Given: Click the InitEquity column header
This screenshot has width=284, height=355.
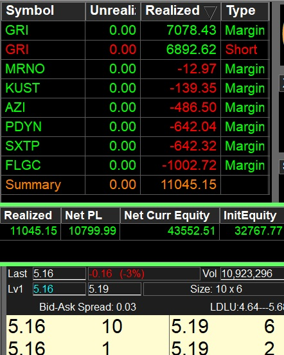Looking at the screenshot, I should point(252,215).
